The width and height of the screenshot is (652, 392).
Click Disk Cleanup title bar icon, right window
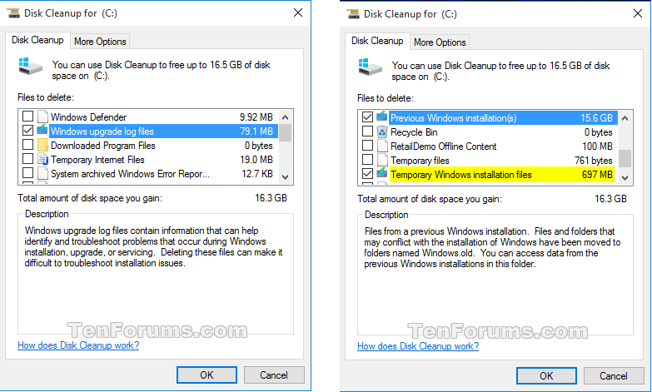tap(353, 13)
